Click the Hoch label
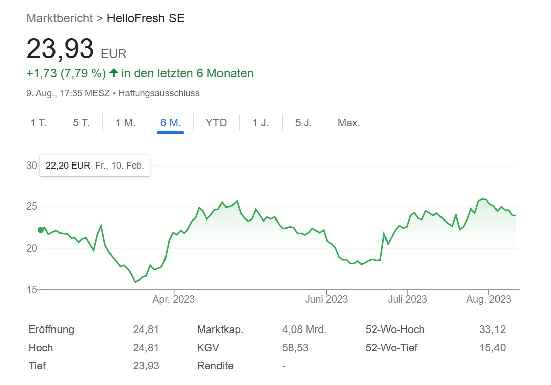The width and height of the screenshot is (551, 385). (41, 348)
